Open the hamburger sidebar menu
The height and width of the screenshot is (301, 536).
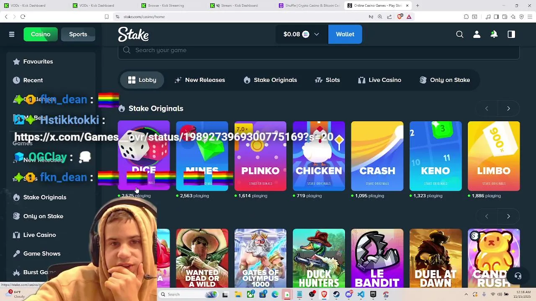(12, 34)
